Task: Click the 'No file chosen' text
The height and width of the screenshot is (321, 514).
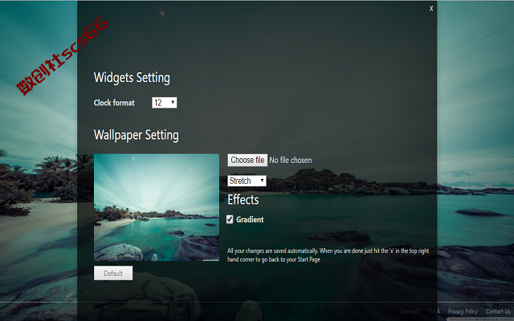Action: pyautogui.click(x=291, y=160)
